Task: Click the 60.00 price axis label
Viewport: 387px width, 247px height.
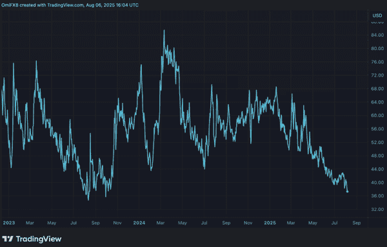Action: (377, 116)
